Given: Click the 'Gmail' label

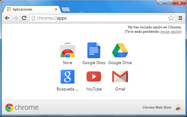Looking at the screenshot, I should click(120, 89).
